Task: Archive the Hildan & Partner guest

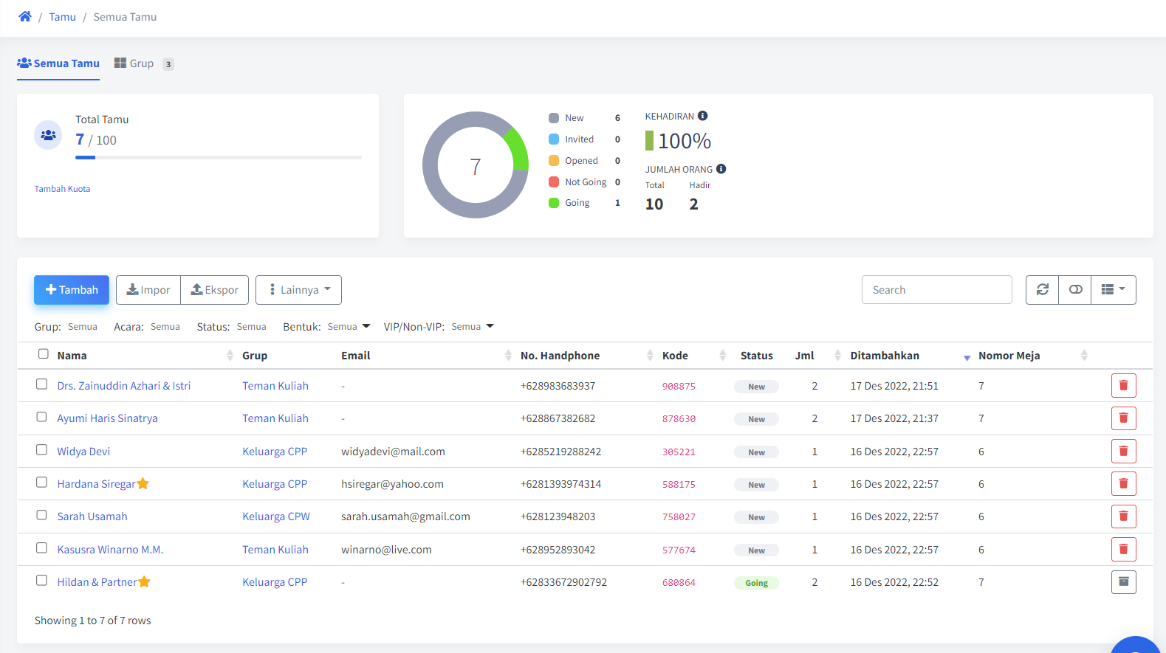Action: [x=1124, y=582]
